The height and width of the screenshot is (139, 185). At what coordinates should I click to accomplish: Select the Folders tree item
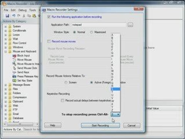(17, 93)
